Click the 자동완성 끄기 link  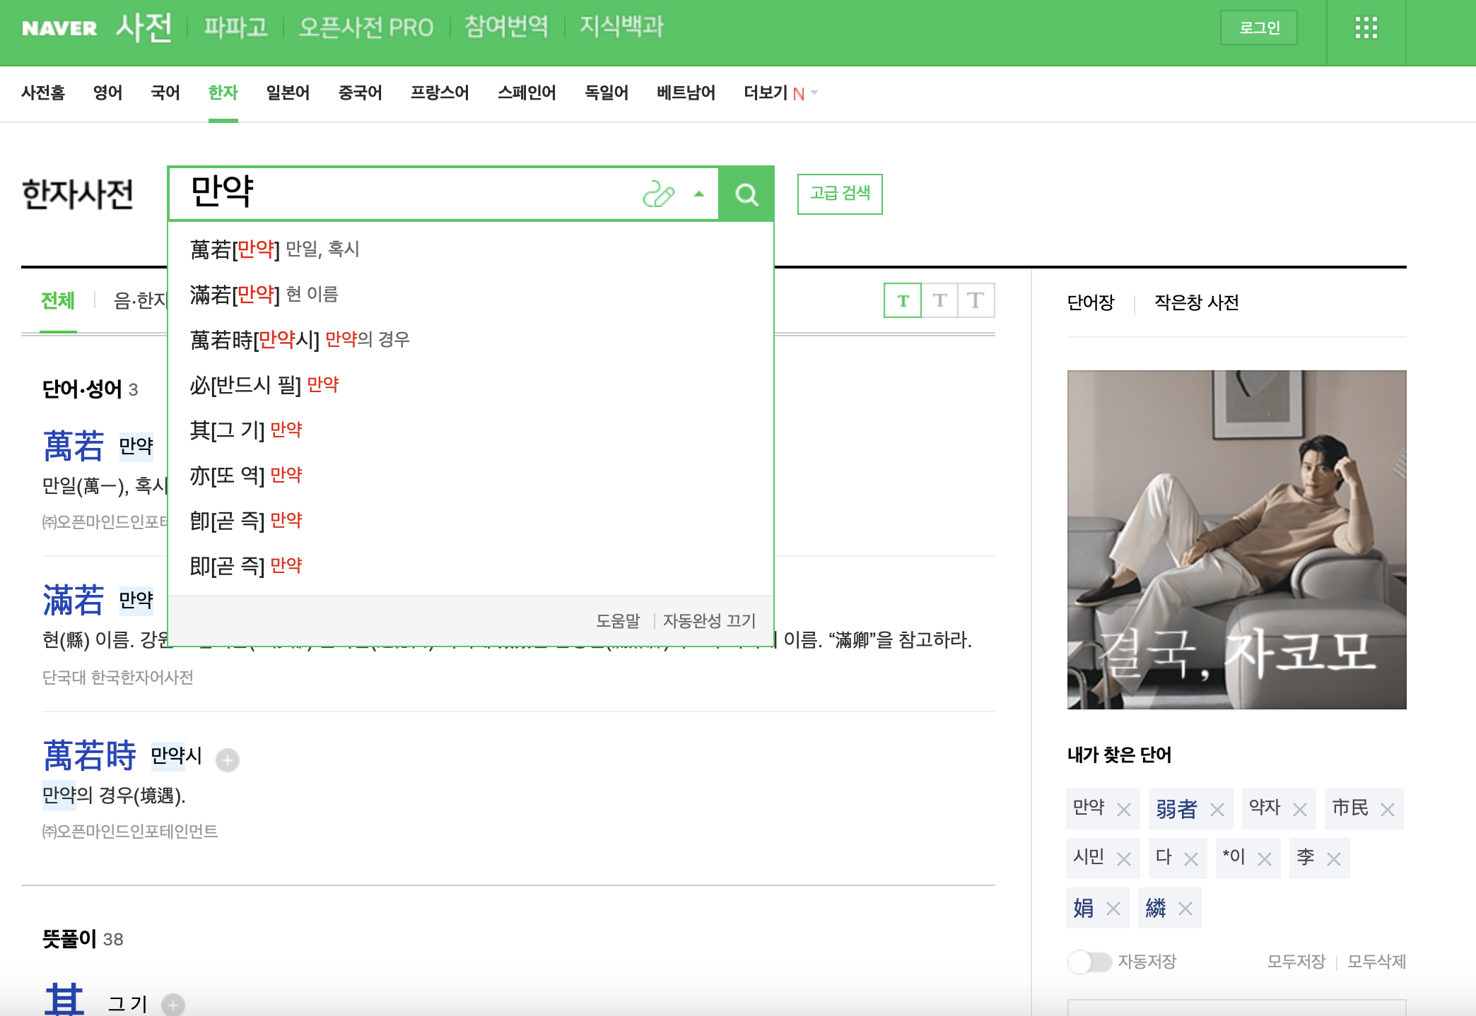click(709, 621)
